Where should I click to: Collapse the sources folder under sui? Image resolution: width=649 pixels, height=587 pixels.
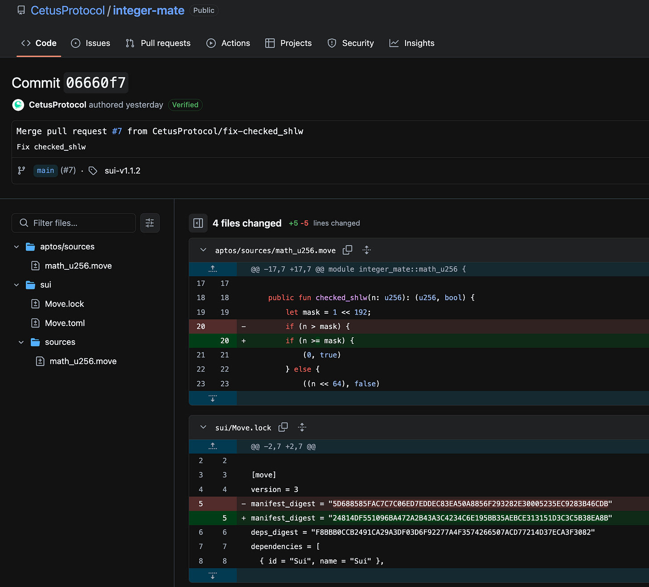point(21,342)
